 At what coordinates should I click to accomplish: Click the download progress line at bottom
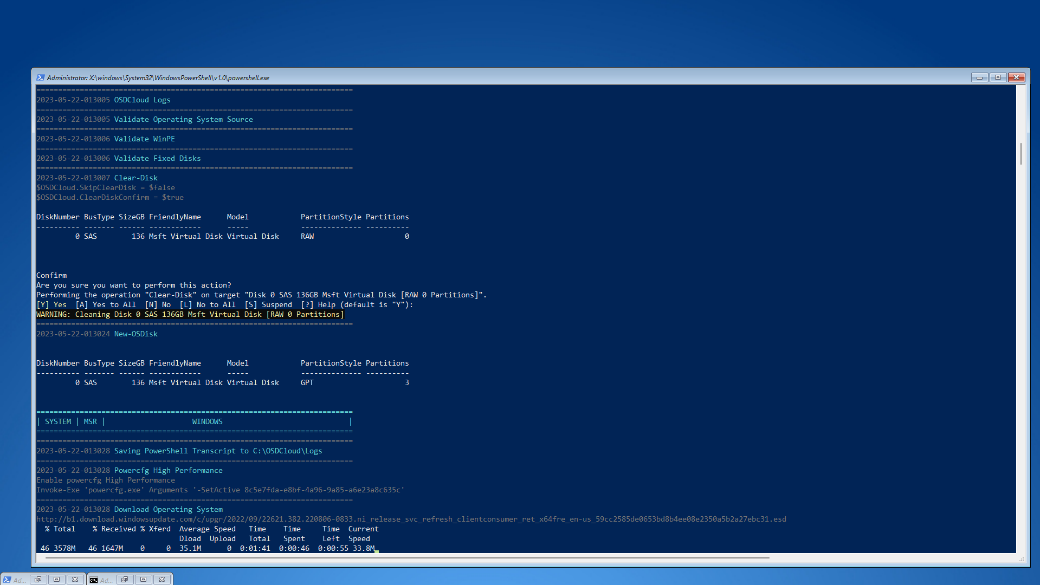[207, 548]
